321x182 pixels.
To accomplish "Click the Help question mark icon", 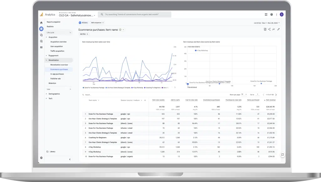I will tap(271, 14).
